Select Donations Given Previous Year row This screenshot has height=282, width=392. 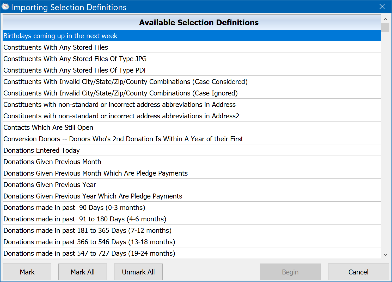pos(192,184)
